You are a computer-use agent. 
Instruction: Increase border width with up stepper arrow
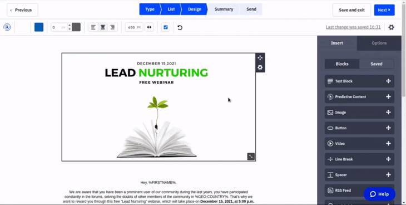[70, 25]
